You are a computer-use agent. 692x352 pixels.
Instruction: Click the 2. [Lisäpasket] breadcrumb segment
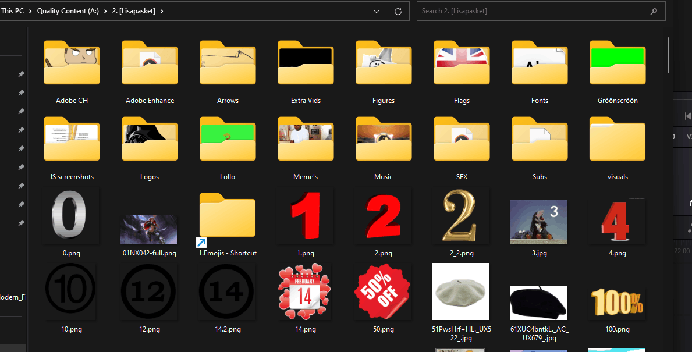pyautogui.click(x=134, y=11)
